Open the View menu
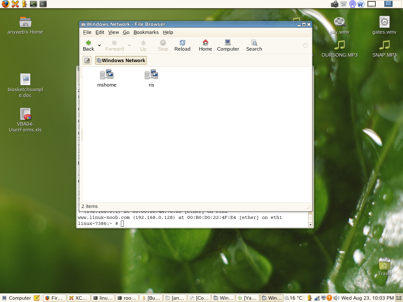The image size is (403, 302). (113, 32)
